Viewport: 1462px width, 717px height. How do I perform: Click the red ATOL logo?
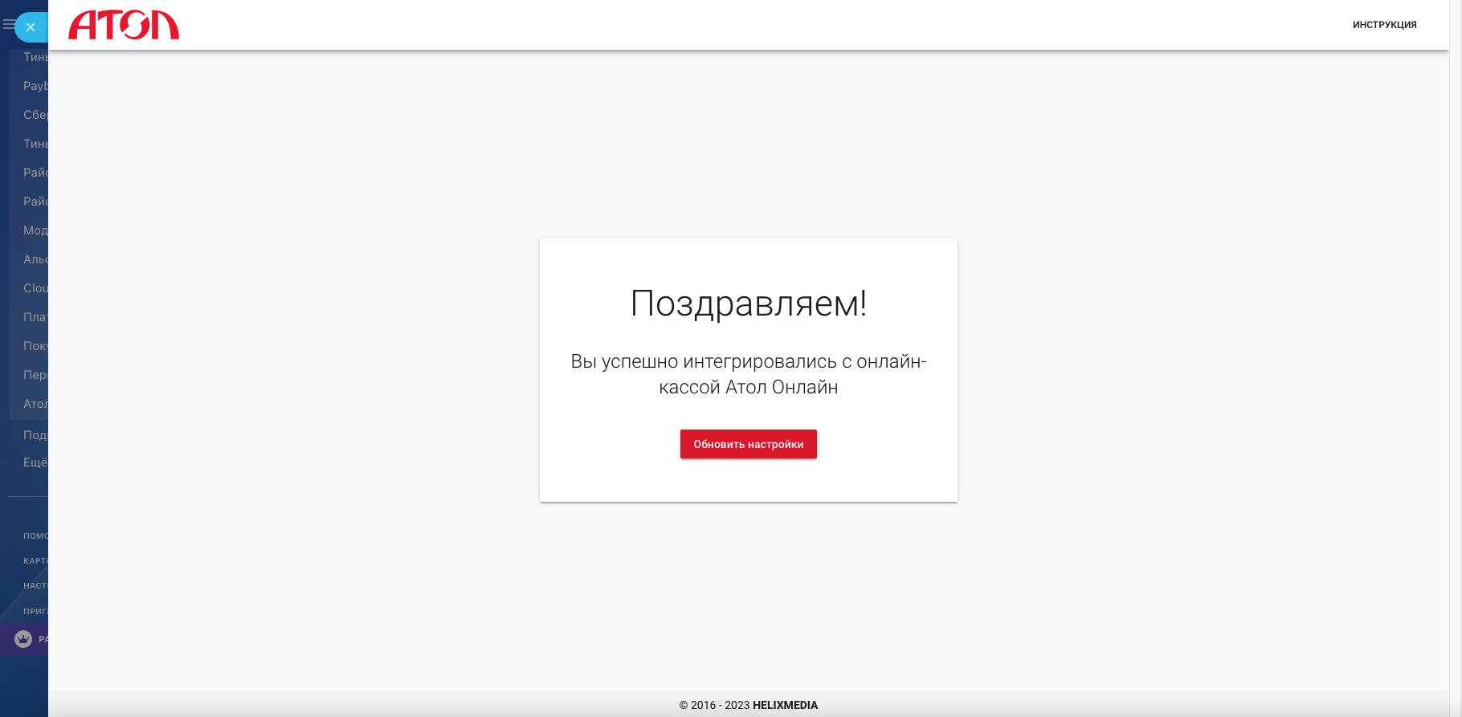pos(124,25)
